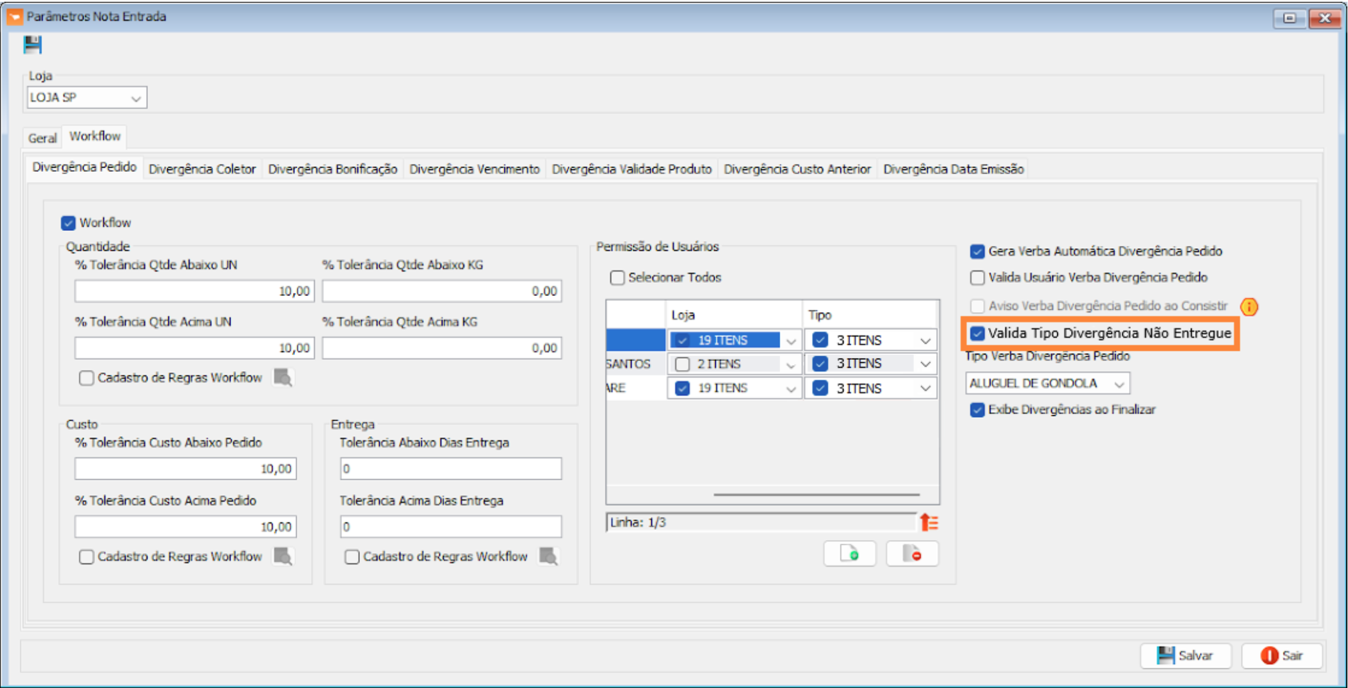Click the add new row document icon

coord(849,554)
